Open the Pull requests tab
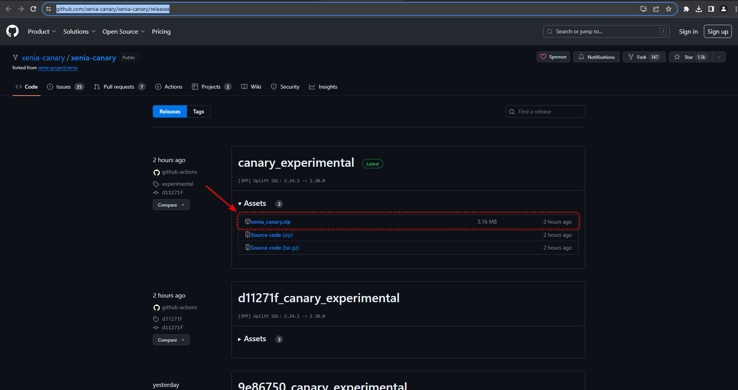The image size is (738, 390). pos(119,87)
